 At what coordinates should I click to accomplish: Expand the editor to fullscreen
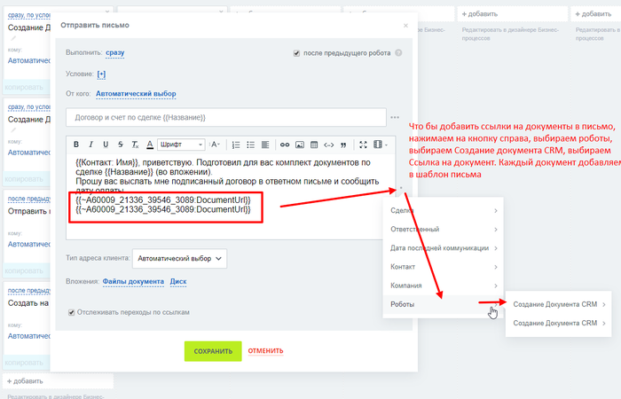point(363,145)
